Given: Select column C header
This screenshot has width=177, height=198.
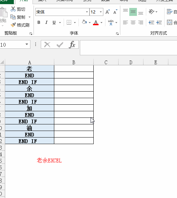Looking at the screenshot, I should click(x=106, y=62).
